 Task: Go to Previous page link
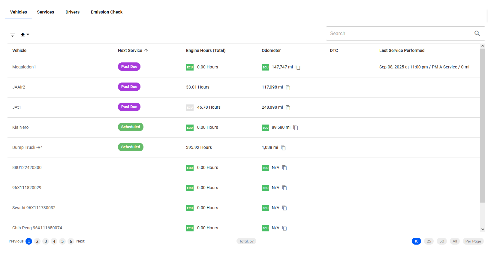tap(16, 241)
